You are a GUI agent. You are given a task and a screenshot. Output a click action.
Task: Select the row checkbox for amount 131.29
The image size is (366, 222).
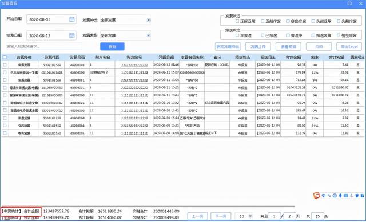(x=5, y=133)
